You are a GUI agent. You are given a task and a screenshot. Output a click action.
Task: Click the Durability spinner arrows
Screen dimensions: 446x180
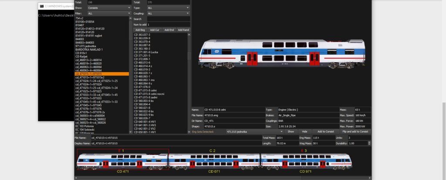coord(369,143)
